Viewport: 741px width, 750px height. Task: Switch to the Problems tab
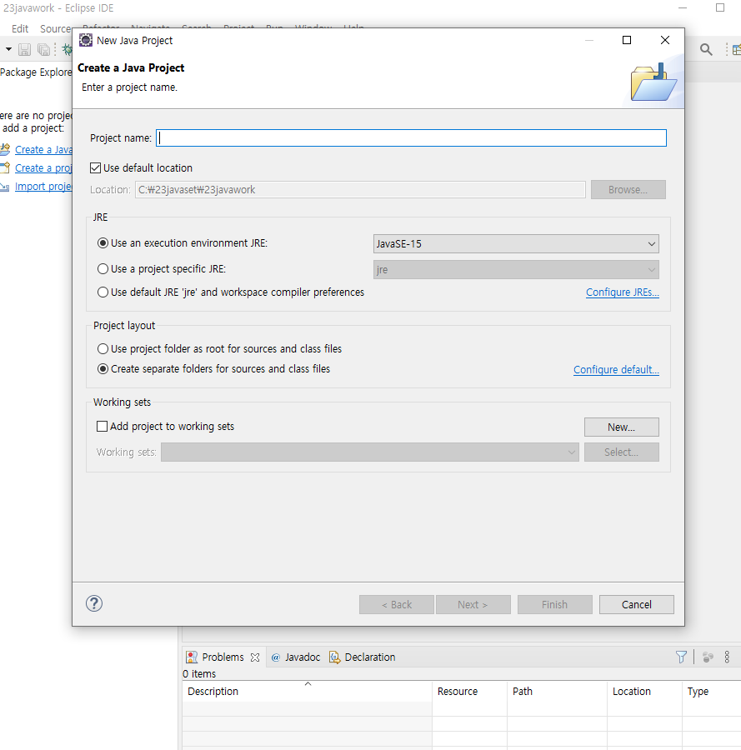(x=223, y=657)
